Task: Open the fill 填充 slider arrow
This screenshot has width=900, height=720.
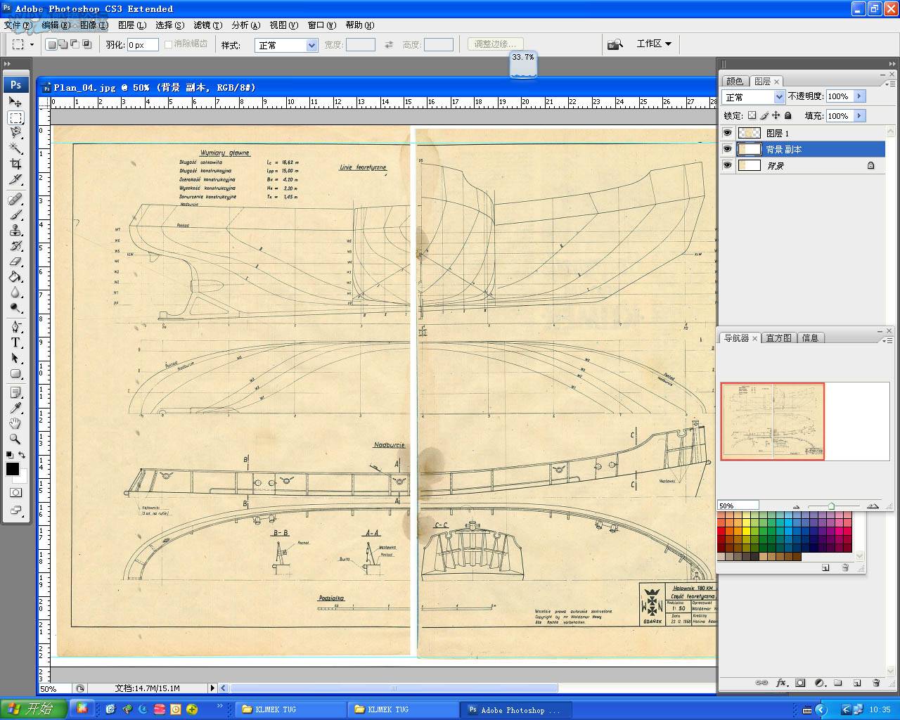Action: point(859,115)
